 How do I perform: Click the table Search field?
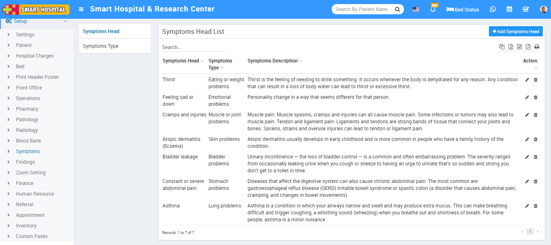point(194,47)
